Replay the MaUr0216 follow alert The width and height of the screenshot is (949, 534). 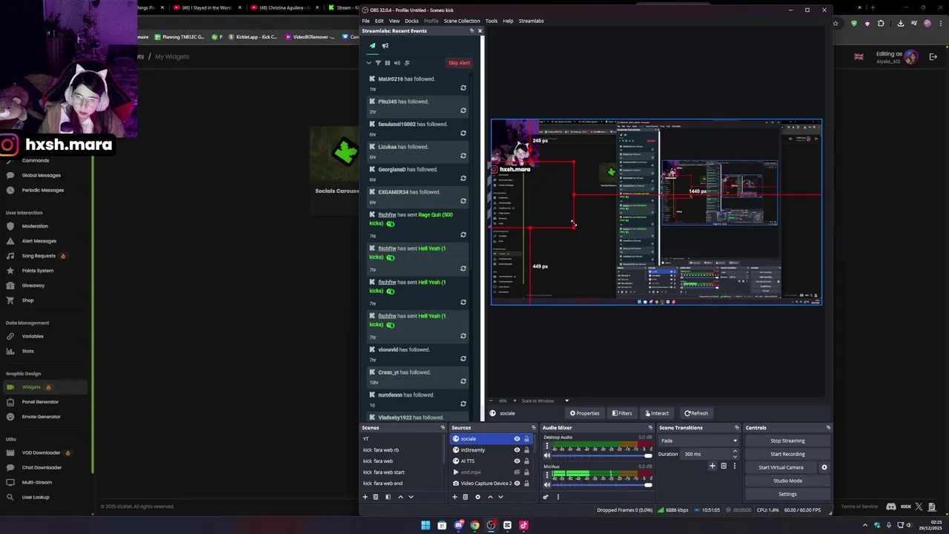(463, 88)
